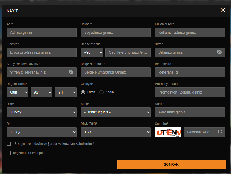The width and height of the screenshot is (231, 174).
Task: Click the UTENV captcha image
Action: 168,132
